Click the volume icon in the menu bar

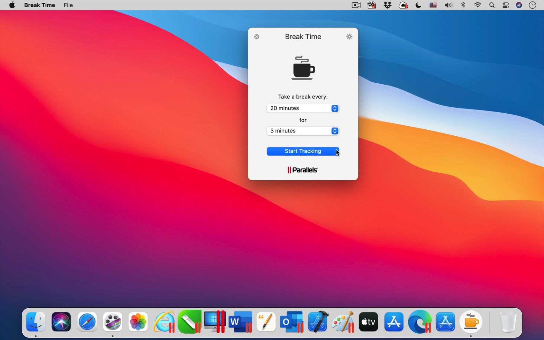pos(448,5)
